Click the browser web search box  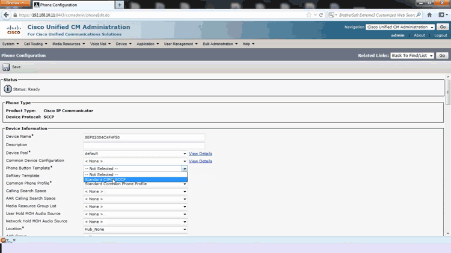coord(377,15)
